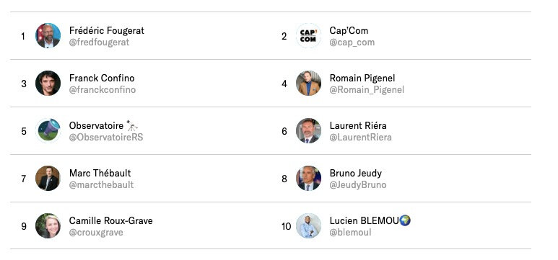
Task: Select Marc Thébault's avatar
Action: (48, 179)
